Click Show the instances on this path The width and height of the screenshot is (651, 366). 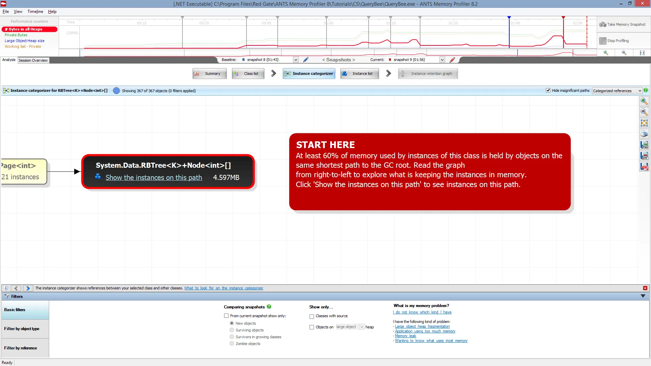click(x=154, y=177)
